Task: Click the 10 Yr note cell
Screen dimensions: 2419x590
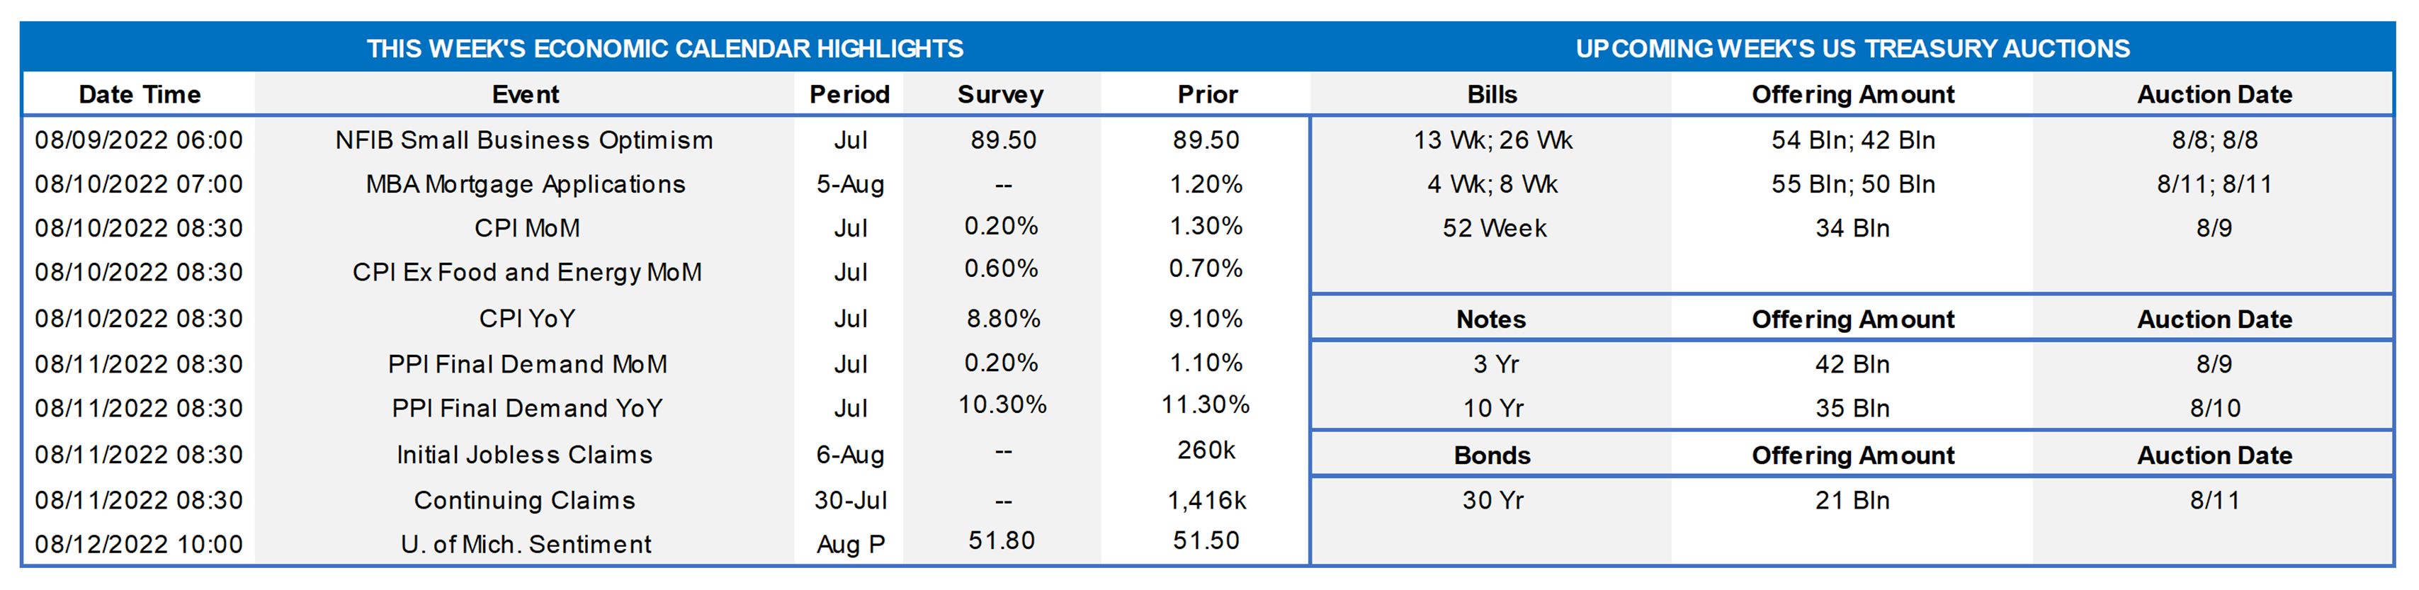Action: [1493, 409]
